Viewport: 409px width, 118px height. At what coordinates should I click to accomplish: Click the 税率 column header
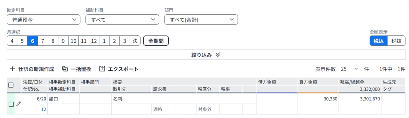coord(231,89)
